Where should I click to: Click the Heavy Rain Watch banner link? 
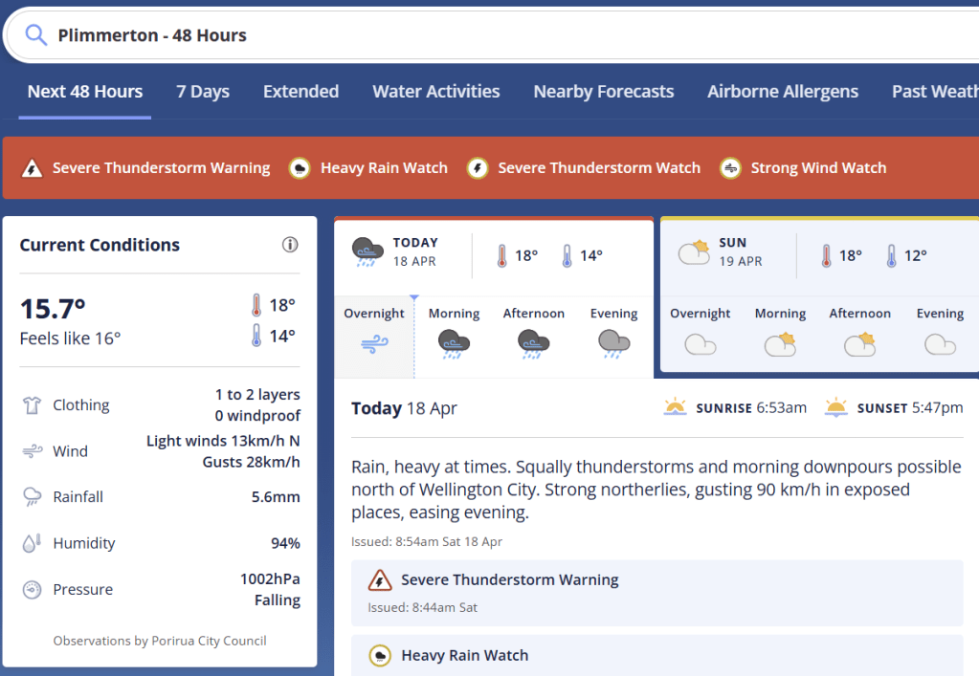(383, 168)
